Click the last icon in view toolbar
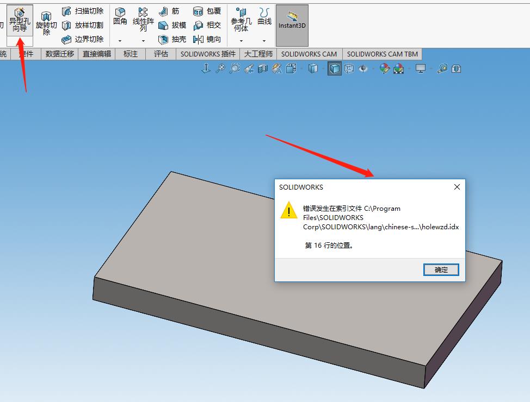Viewport: 530px width, 402px height. point(457,69)
